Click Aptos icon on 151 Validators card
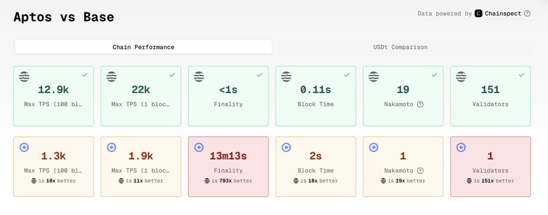The width and height of the screenshot is (548, 215). (x=461, y=76)
